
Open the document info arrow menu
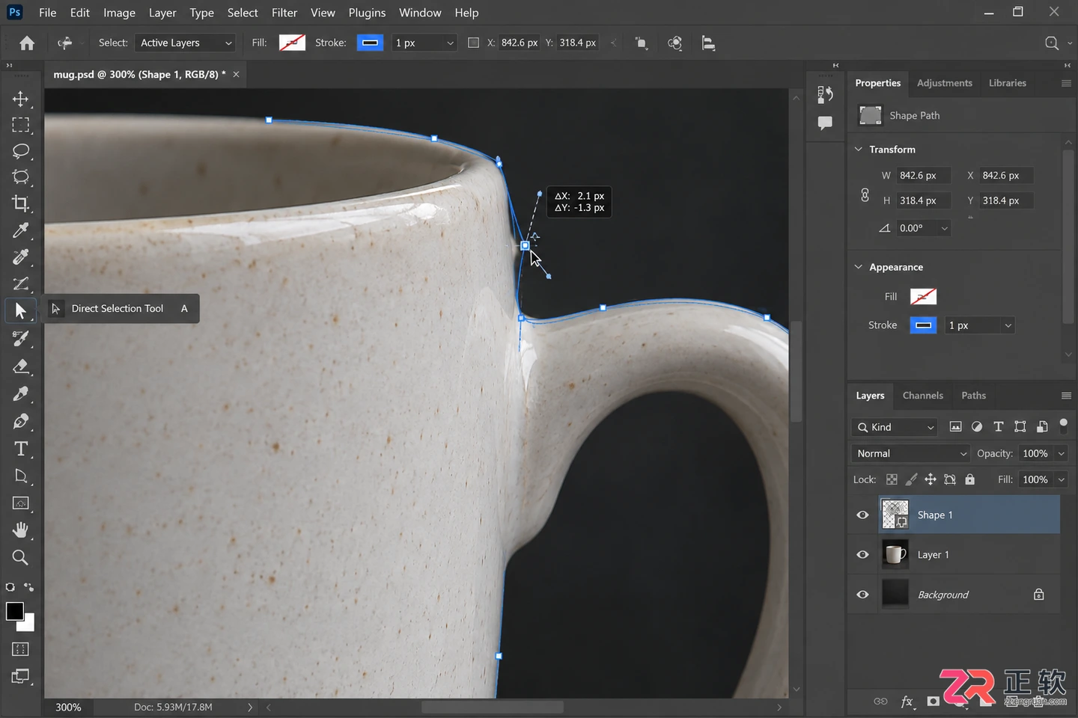click(250, 707)
